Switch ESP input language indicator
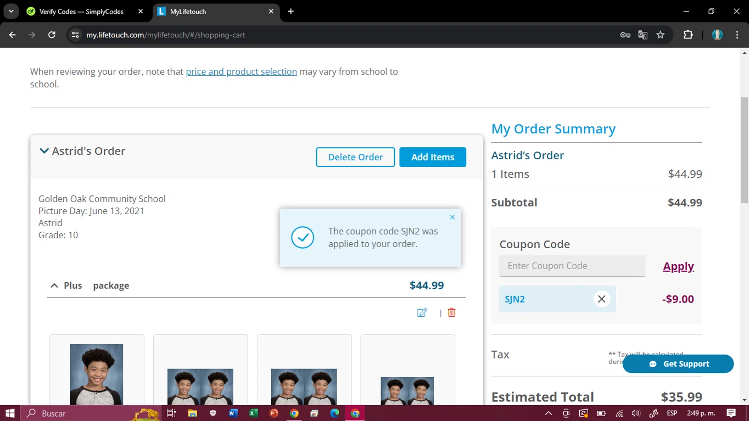 tap(672, 413)
